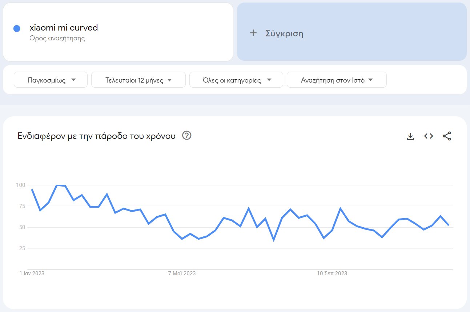
Task: Open the Ολες οι κατηγορίες dropdown
Action: coord(236,80)
